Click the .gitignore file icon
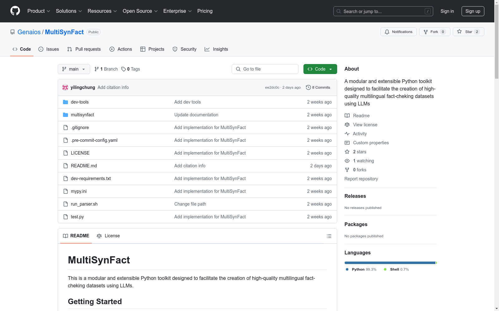Screen dimensions: 499x311 tap(65, 128)
